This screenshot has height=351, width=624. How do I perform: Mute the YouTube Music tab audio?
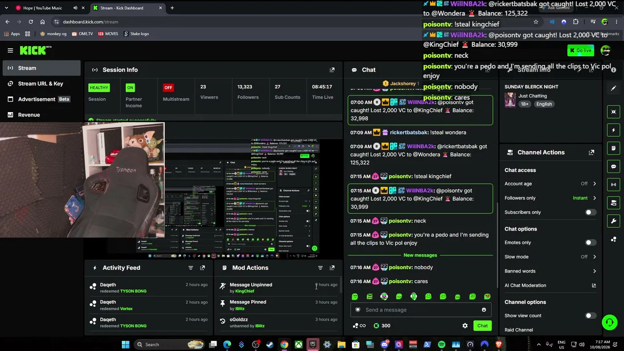coord(75,8)
